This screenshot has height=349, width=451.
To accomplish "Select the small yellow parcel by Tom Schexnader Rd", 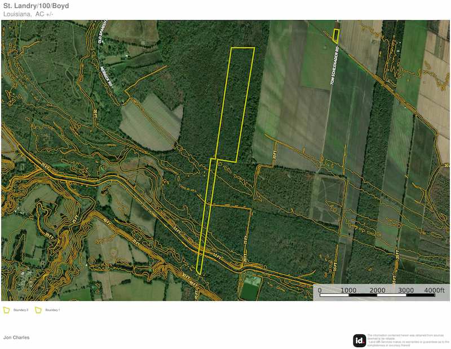I will (335, 36).
